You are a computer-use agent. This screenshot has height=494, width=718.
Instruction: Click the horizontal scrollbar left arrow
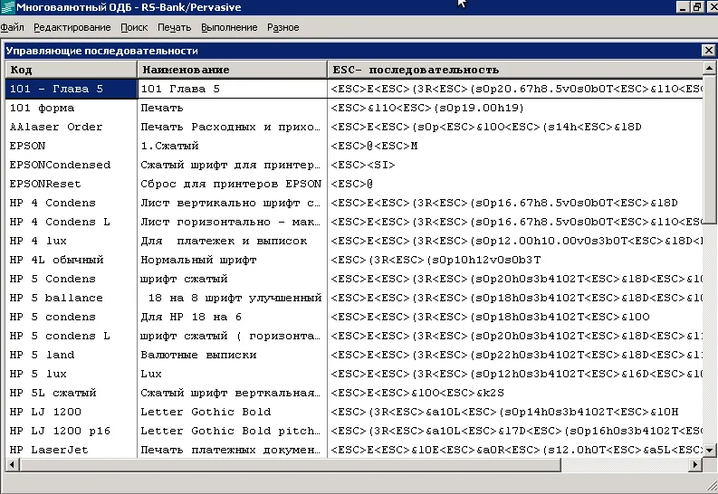(x=13, y=464)
